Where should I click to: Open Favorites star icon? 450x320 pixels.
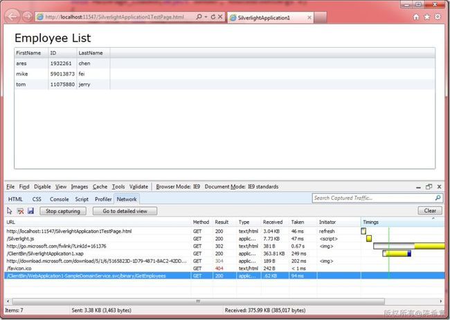click(x=426, y=17)
